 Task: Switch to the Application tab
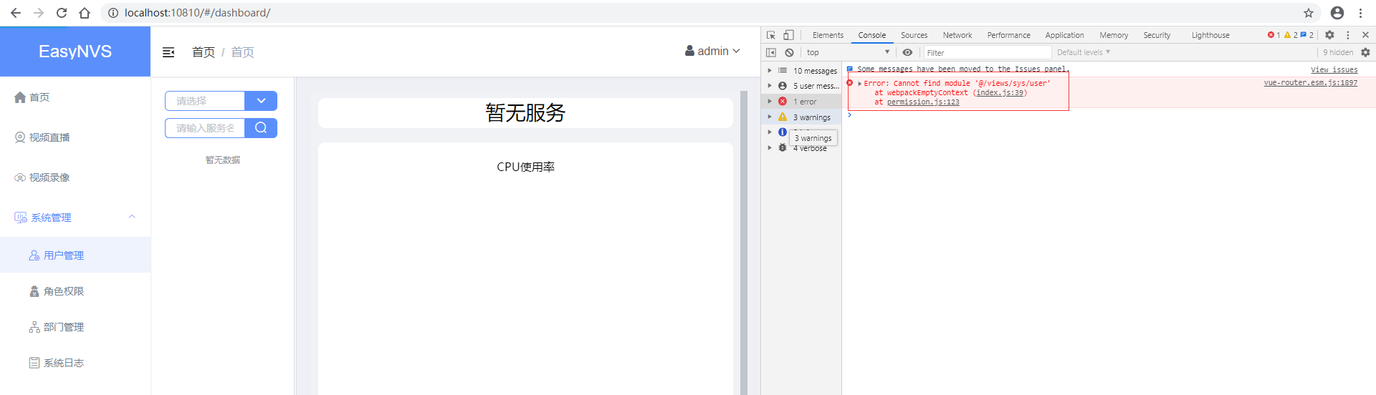click(x=1064, y=35)
